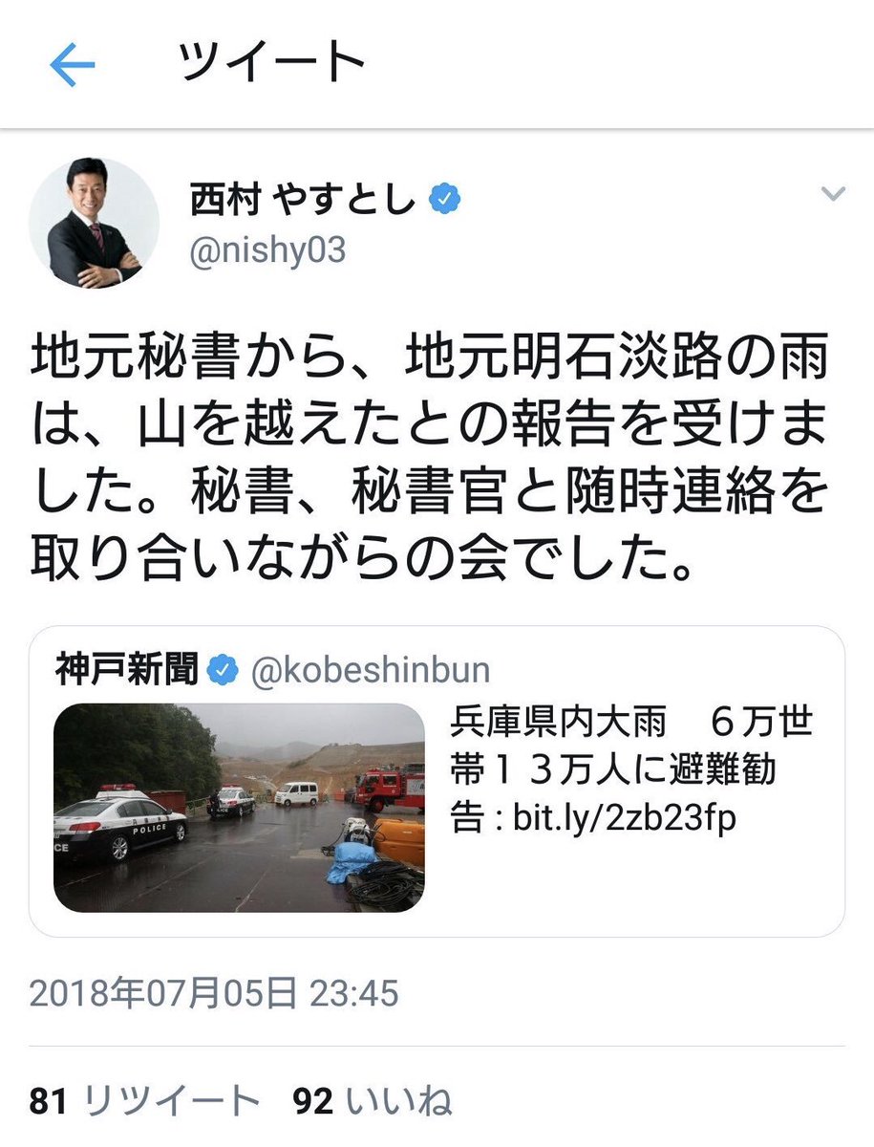View the 81 リツイート list
Screen dimensions: 874x1147
[x=144, y=1101]
